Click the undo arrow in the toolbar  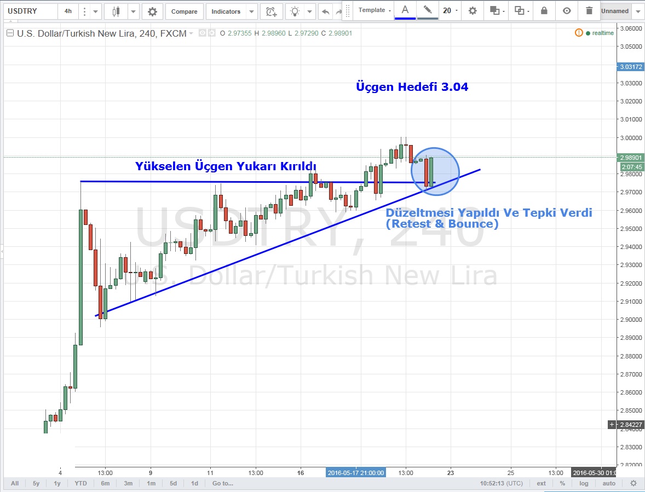(325, 11)
